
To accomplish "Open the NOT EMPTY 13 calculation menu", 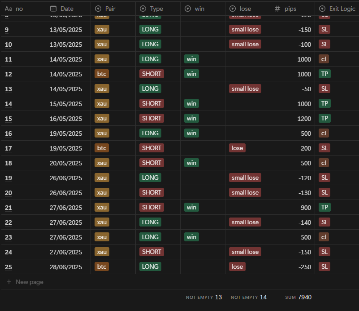I will point(204,297).
